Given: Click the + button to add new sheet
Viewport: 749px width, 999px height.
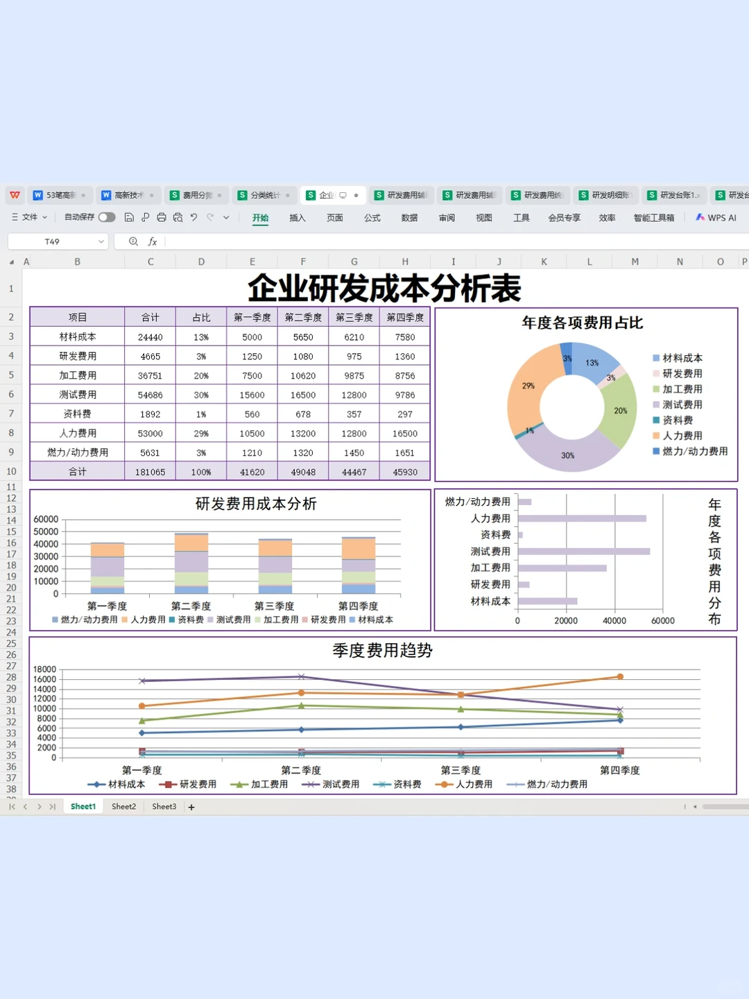Looking at the screenshot, I should 191,806.
